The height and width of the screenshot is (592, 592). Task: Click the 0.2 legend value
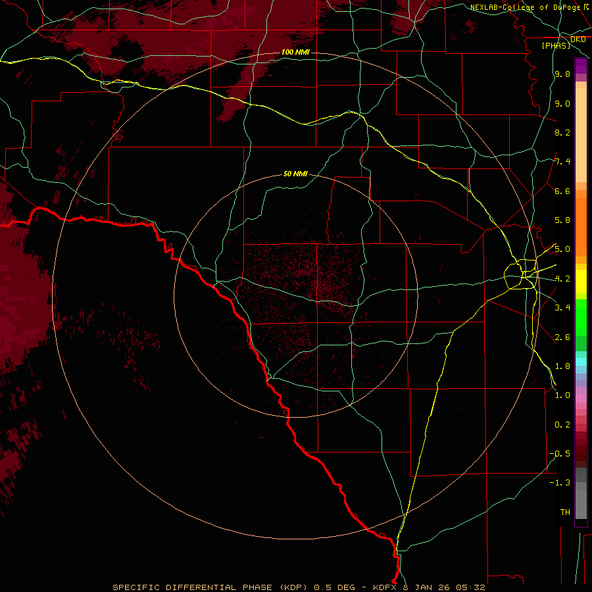coord(562,425)
